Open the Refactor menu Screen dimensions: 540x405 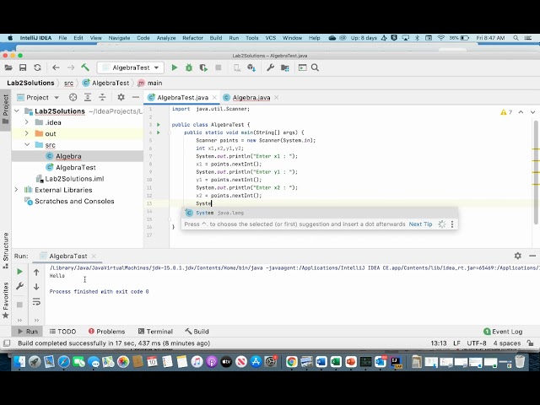tap(192, 38)
